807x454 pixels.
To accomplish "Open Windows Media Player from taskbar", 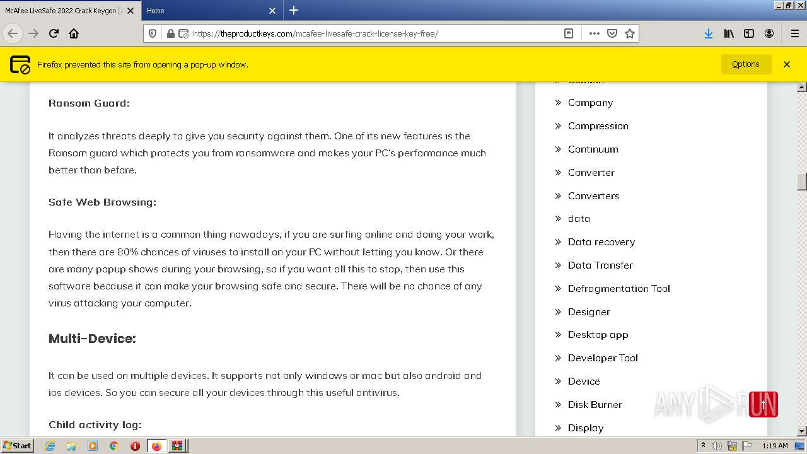I will [x=93, y=446].
